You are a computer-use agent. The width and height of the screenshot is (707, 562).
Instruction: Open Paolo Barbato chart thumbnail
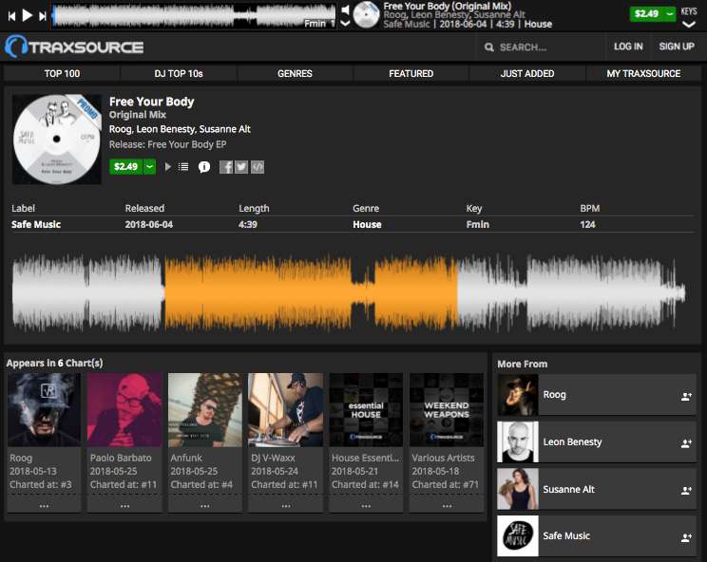[x=124, y=409]
